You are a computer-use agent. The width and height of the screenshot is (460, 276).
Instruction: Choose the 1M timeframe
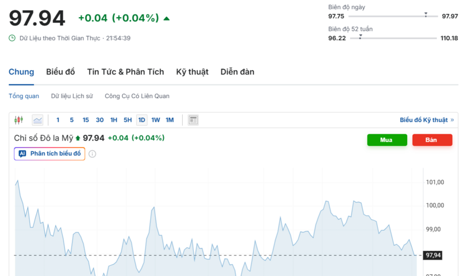click(x=170, y=120)
